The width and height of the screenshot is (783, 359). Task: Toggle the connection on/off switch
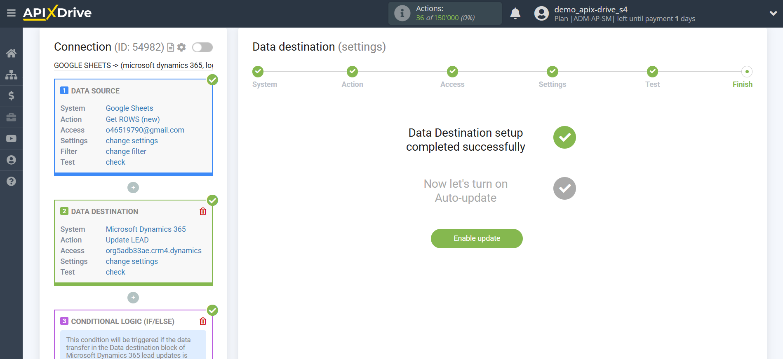tap(202, 47)
